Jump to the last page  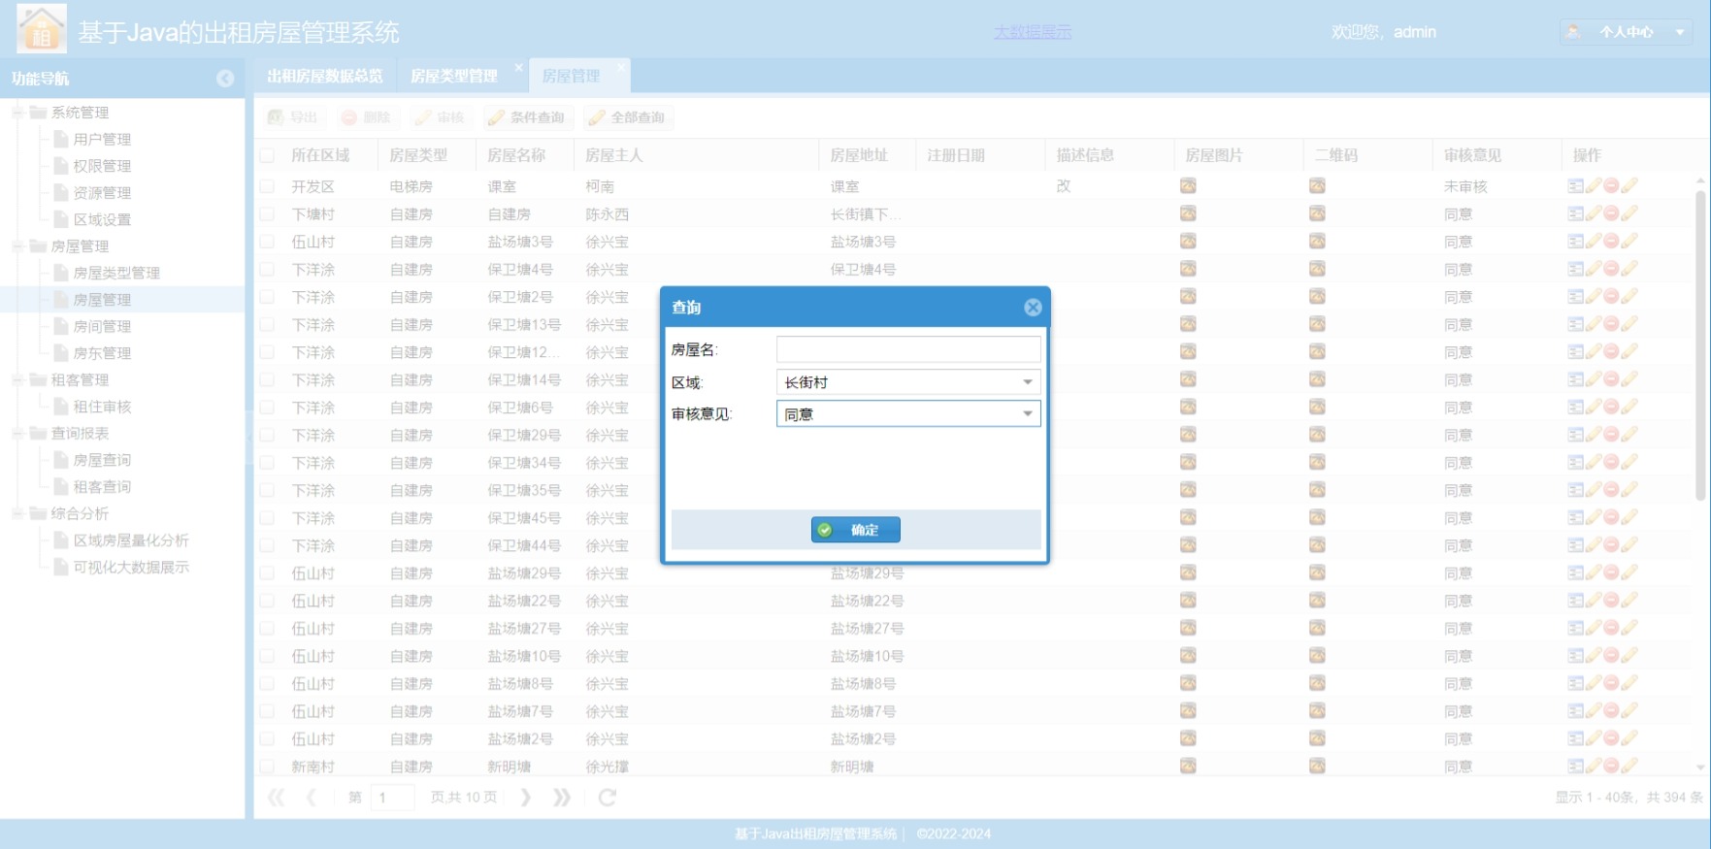point(562,798)
